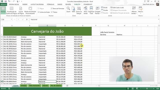The height and width of the screenshot is (90, 160).
Task: Collapse the ribbon with the arrow
Action: coord(158,16)
